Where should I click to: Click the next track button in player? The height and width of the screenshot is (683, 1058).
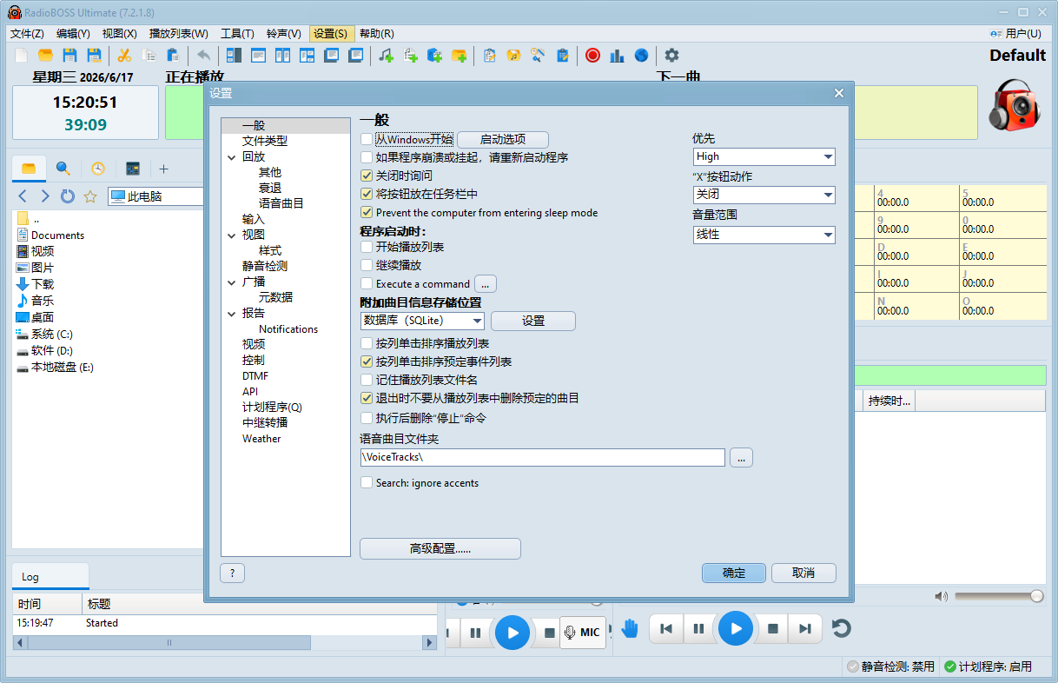pos(805,628)
